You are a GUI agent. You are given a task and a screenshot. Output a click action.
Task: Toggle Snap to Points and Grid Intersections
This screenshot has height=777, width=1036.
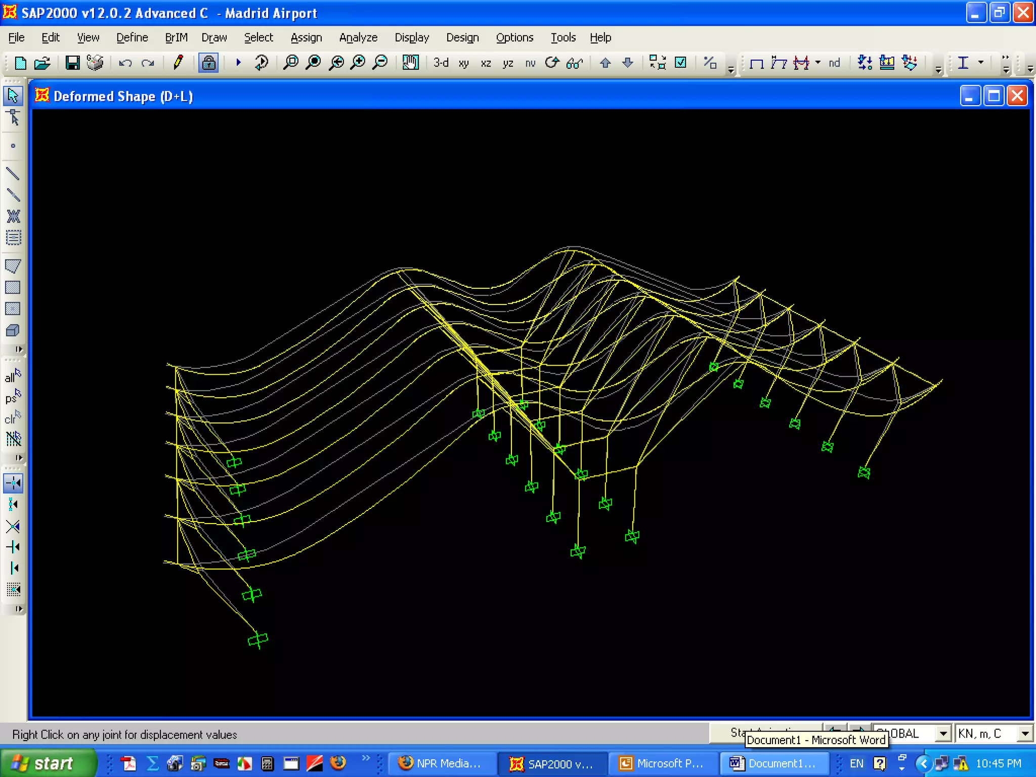point(13,483)
